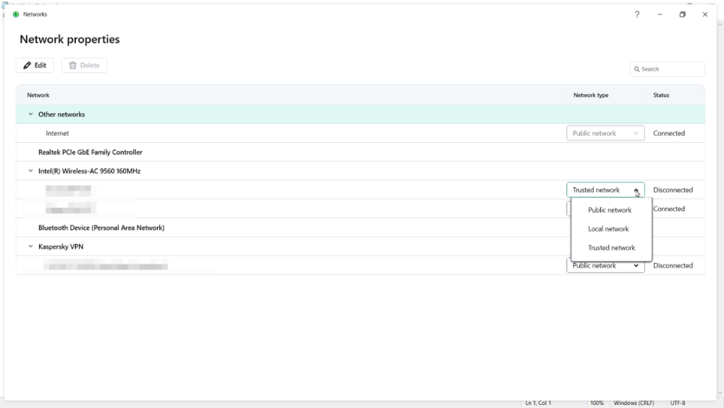Screen dimensions: 724x408
Task: Collapse Intel(R) Wireless-AC 9560 adapter group
Action: pyautogui.click(x=30, y=171)
